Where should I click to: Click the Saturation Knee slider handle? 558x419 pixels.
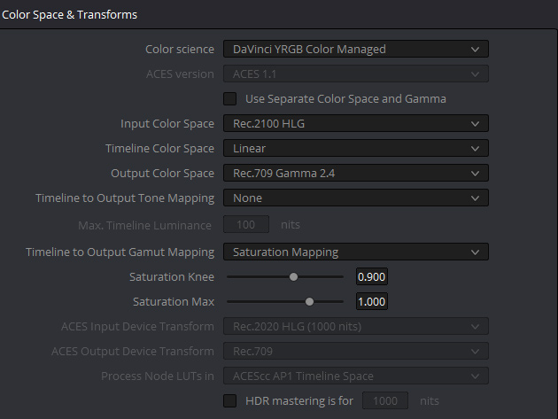click(293, 276)
